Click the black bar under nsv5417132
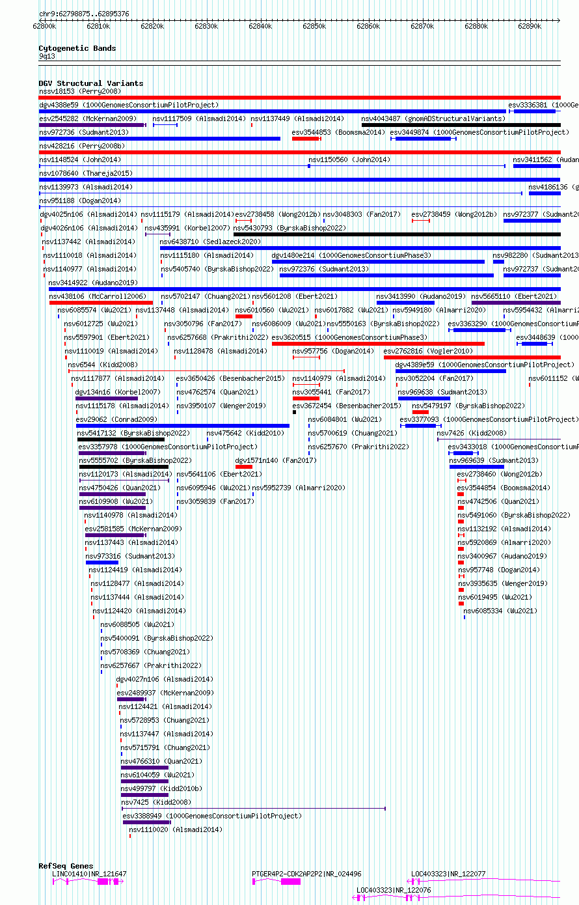Screen dimensions: 579x905 tap(121, 439)
